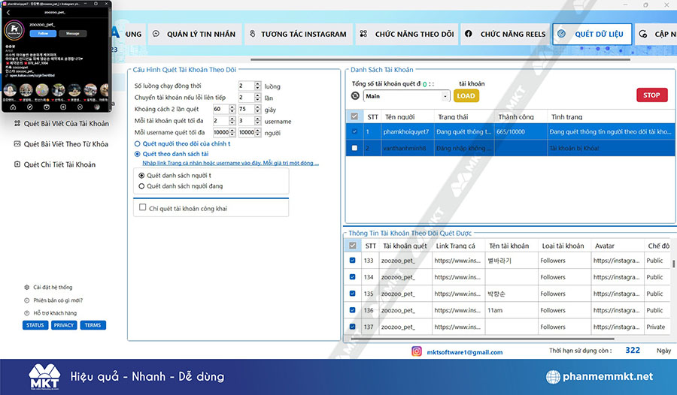Click the refresh icon beside Main dropdown
Viewport: 677px width, 395px height.
(355, 95)
